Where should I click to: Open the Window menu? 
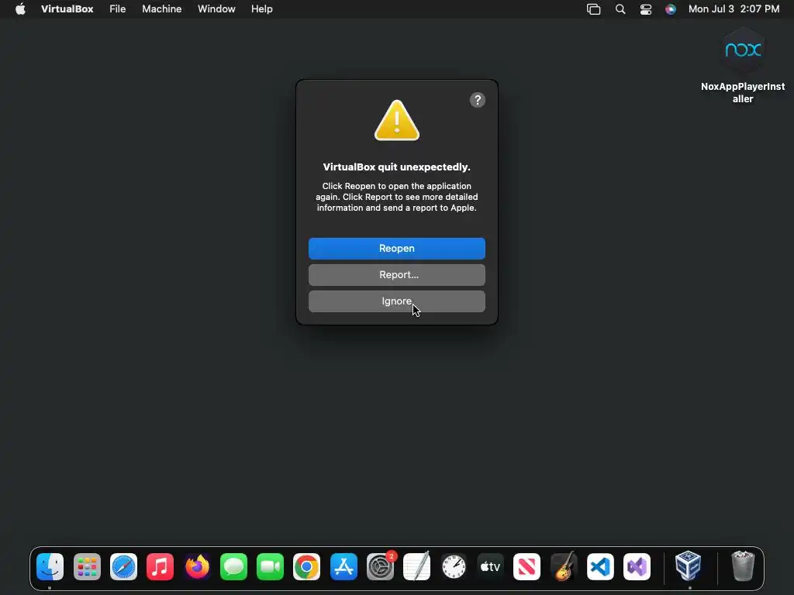point(216,9)
